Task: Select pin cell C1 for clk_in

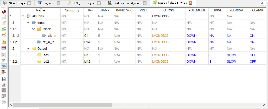Action: point(90,36)
